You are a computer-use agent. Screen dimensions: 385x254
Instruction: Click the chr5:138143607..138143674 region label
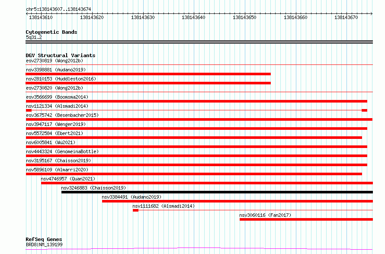(58, 9)
